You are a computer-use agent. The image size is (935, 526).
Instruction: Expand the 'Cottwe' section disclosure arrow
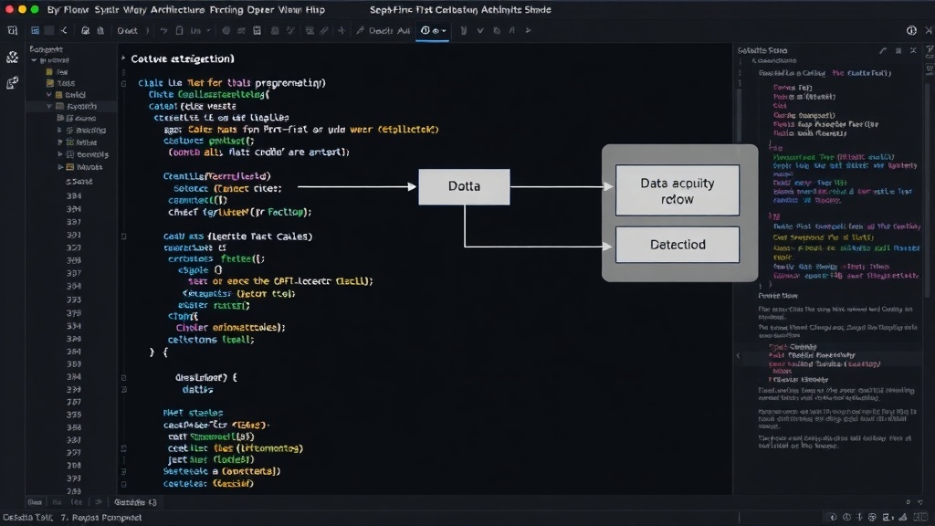pos(123,58)
